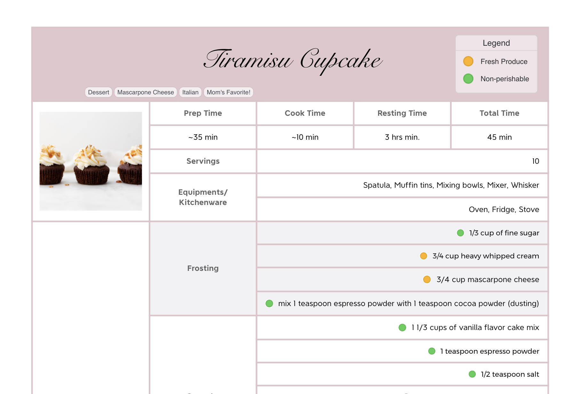The width and height of the screenshot is (570, 394).
Task: Click the Mom's Favorite! tag
Action: [x=228, y=92]
